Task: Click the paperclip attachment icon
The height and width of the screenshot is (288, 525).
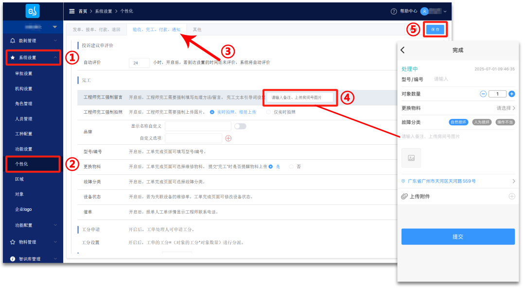Action: pyautogui.click(x=404, y=196)
